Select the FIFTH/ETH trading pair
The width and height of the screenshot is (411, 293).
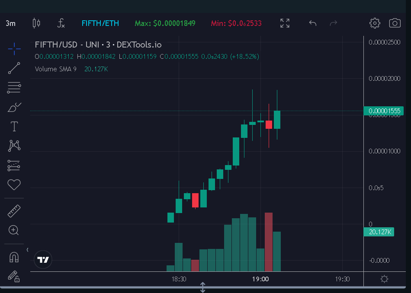click(100, 23)
